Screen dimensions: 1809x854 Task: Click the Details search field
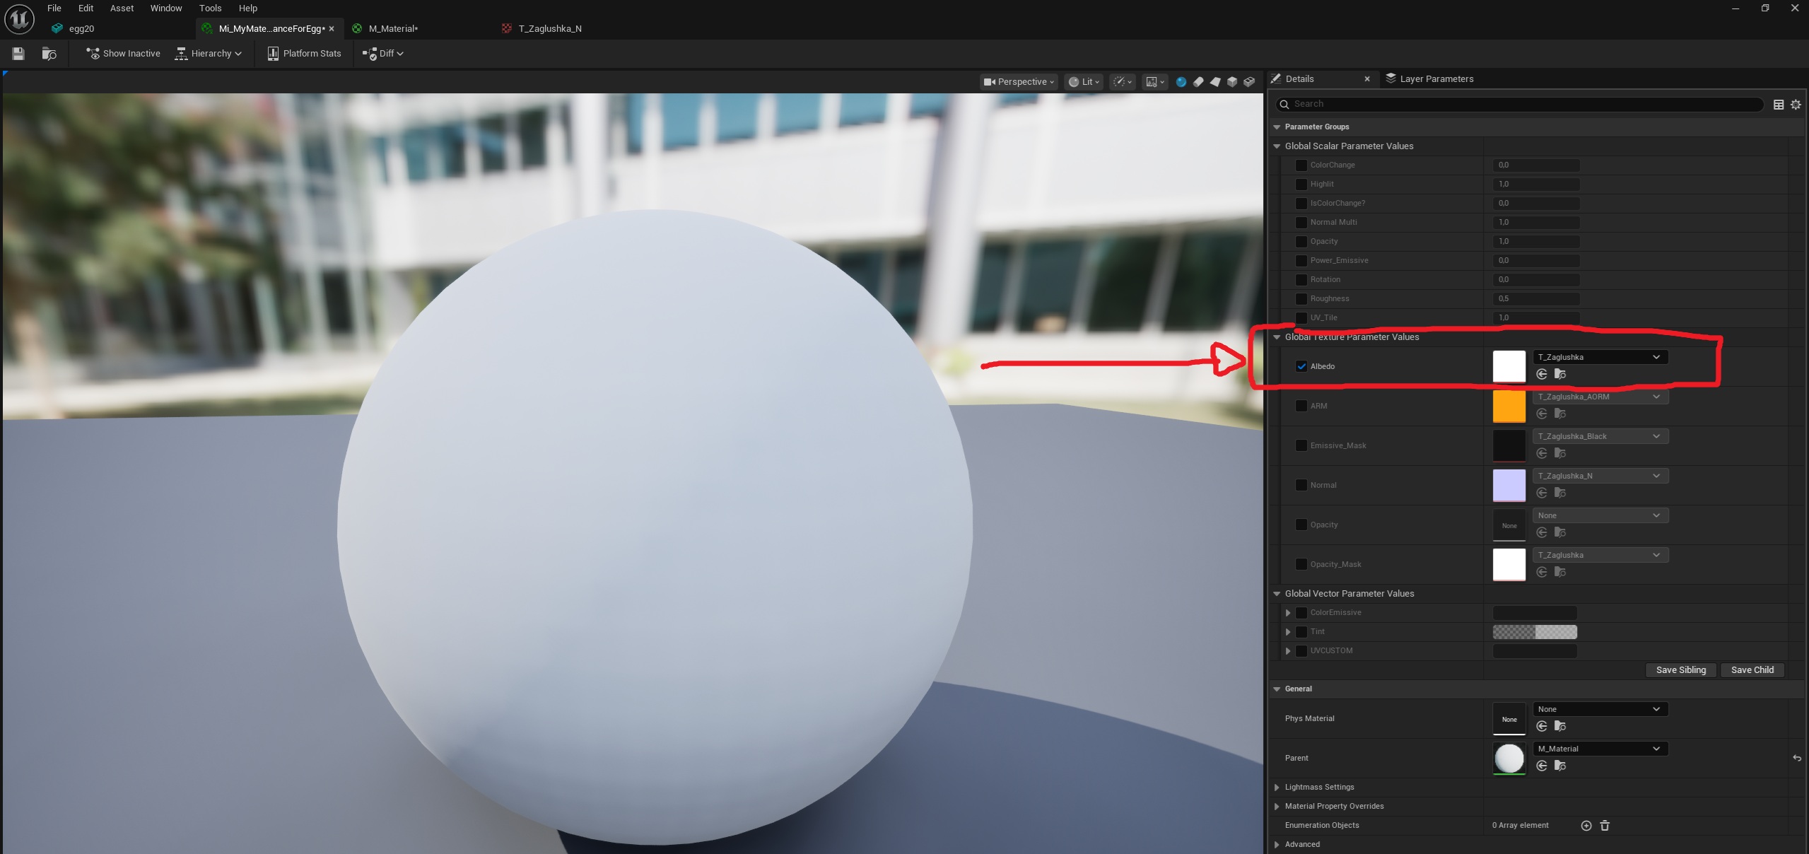pos(1520,105)
